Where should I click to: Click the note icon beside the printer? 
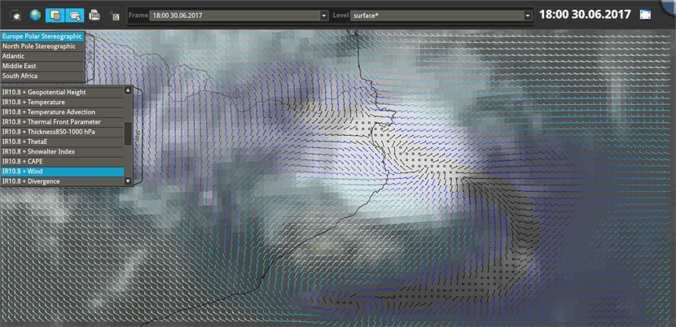click(x=115, y=15)
